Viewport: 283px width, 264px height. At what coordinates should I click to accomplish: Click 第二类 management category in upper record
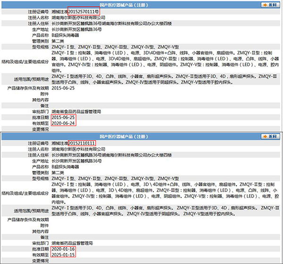coord(58,41)
